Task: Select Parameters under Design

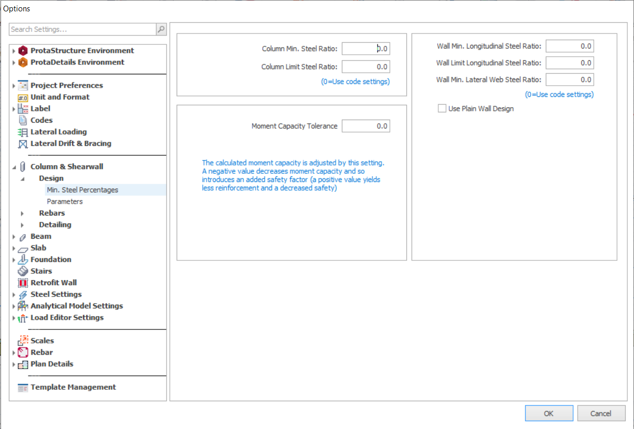Action: [65, 202]
